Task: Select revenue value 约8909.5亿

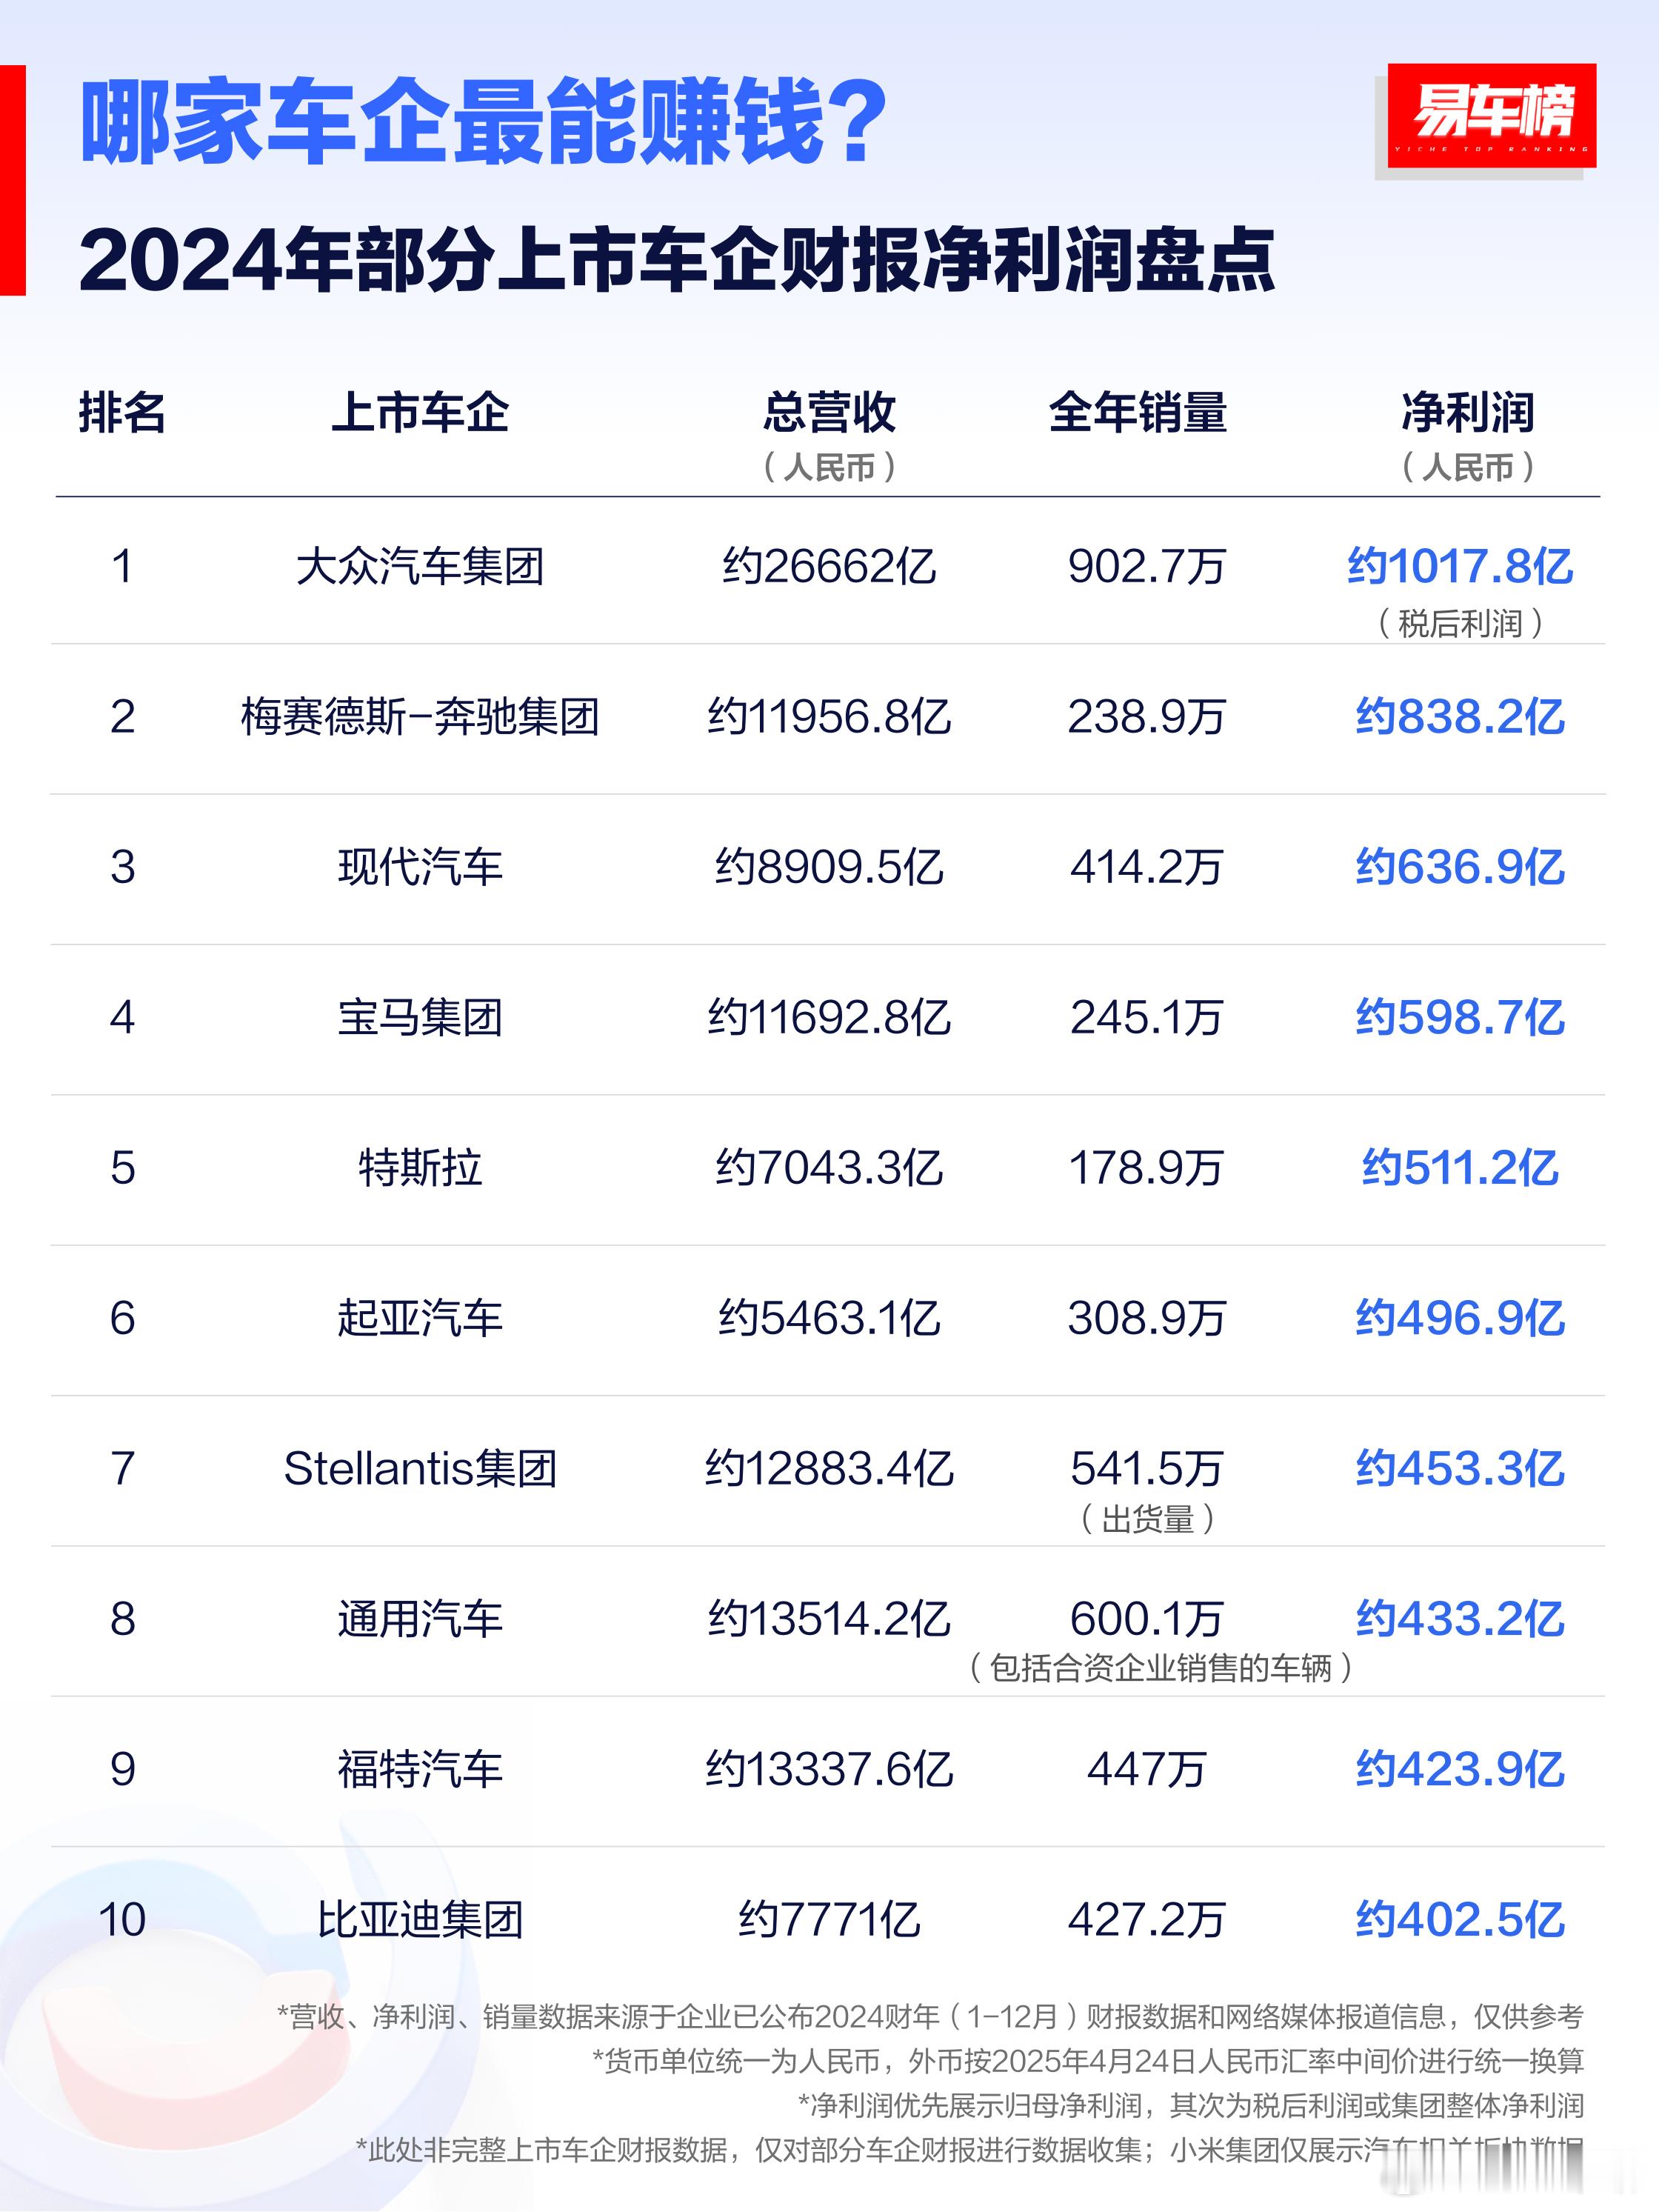Action: 829,867
